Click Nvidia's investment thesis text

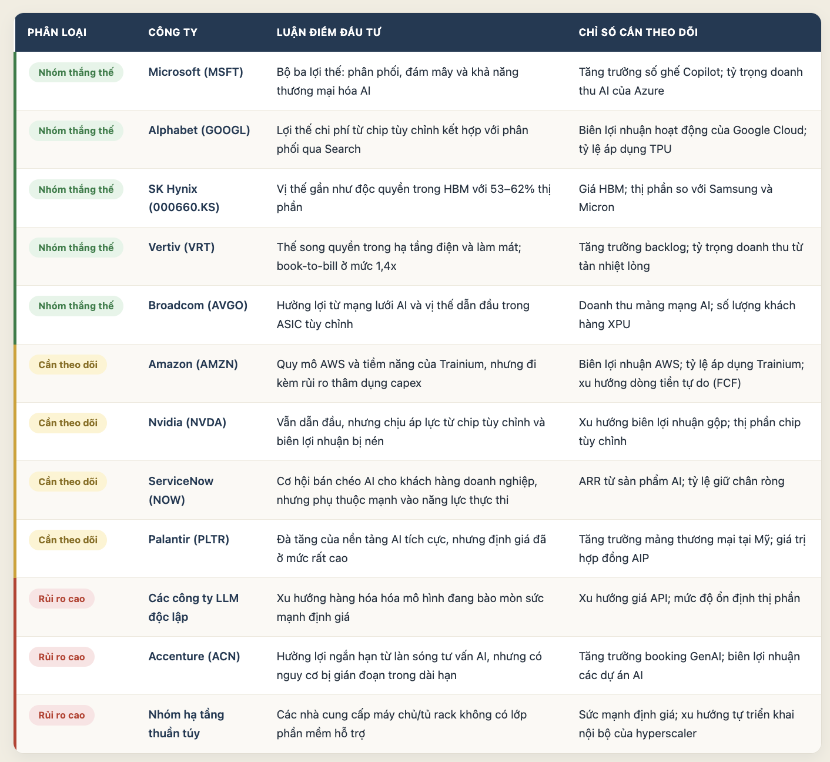(411, 432)
